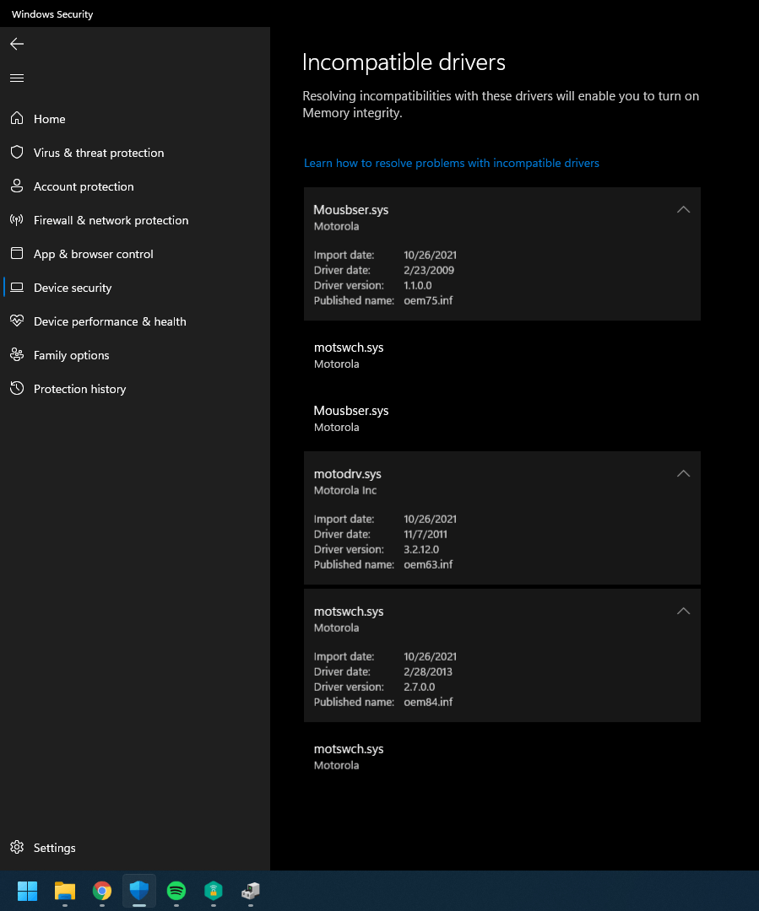Click driver version 2.7.0.0 value
759x911 pixels.
(x=420, y=687)
